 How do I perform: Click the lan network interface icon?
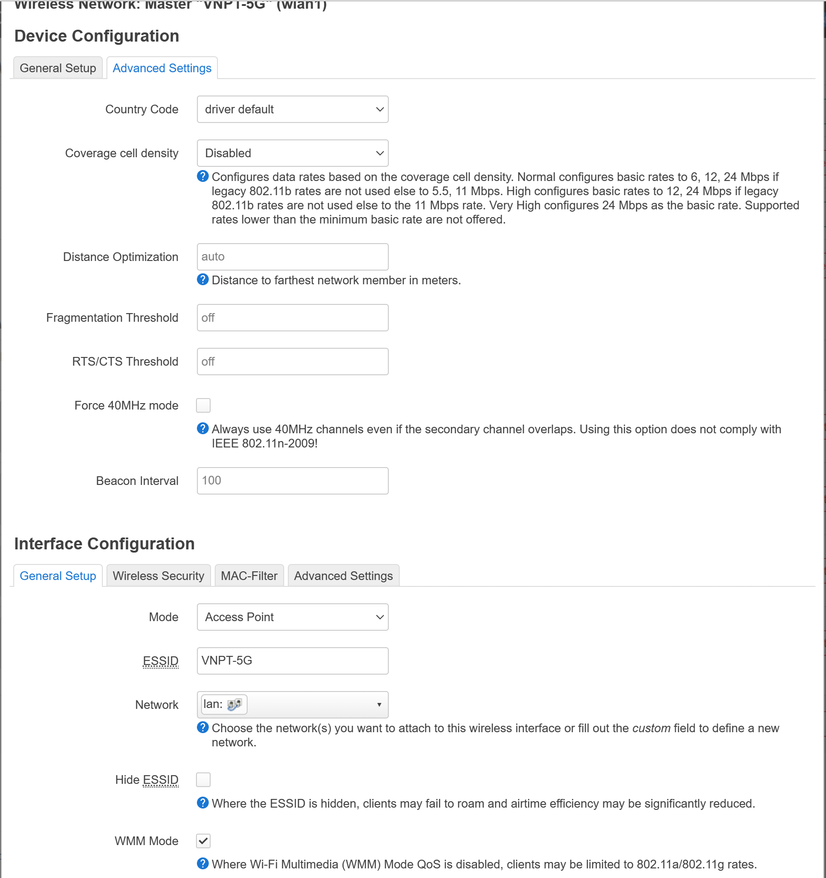pyautogui.click(x=234, y=704)
